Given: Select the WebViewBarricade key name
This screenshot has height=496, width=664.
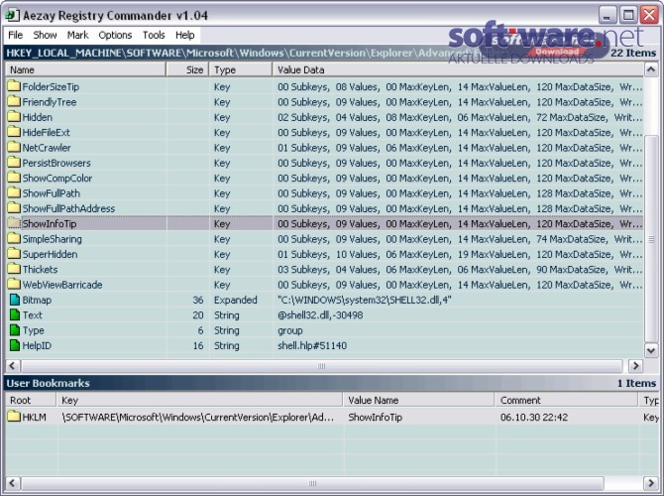Looking at the screenshot, I should coord(62,285).
